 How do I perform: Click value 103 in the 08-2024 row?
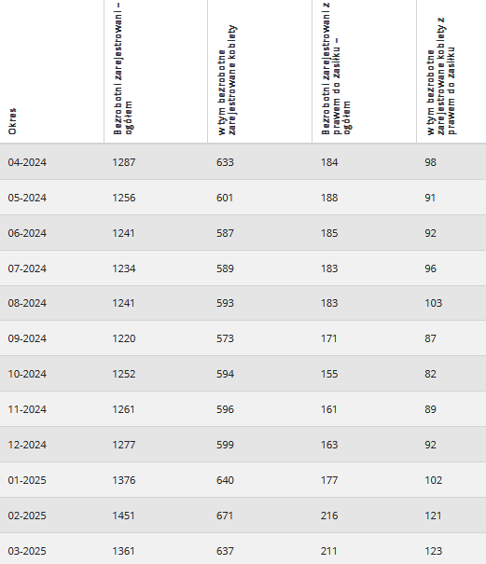click(434, 303)
